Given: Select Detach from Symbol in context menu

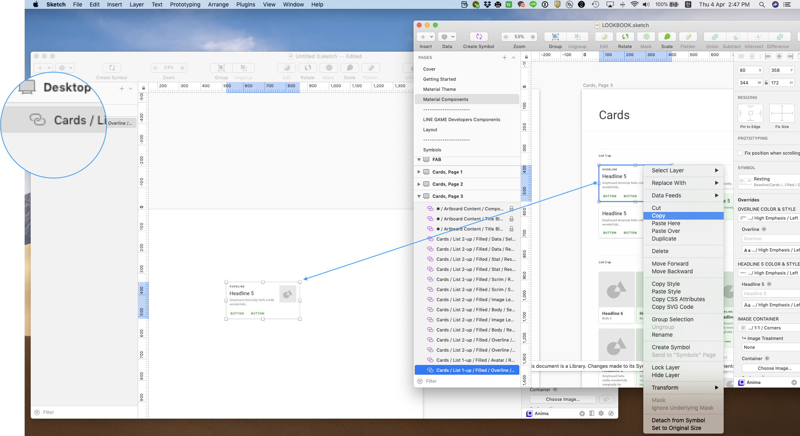Looking at the screenshot, I should point(679,420).
